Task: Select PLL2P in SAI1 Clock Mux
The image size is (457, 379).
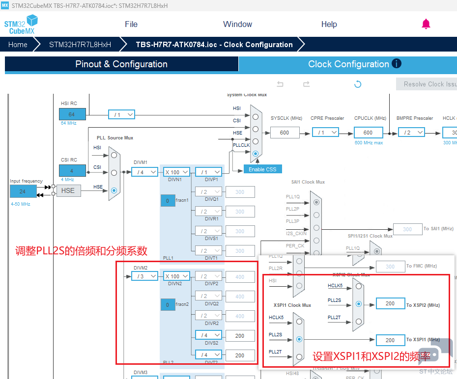Action: (316, 215)
